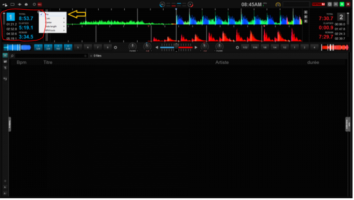Select deck 1 number button

pyautogui.click(x=10, y=17)
